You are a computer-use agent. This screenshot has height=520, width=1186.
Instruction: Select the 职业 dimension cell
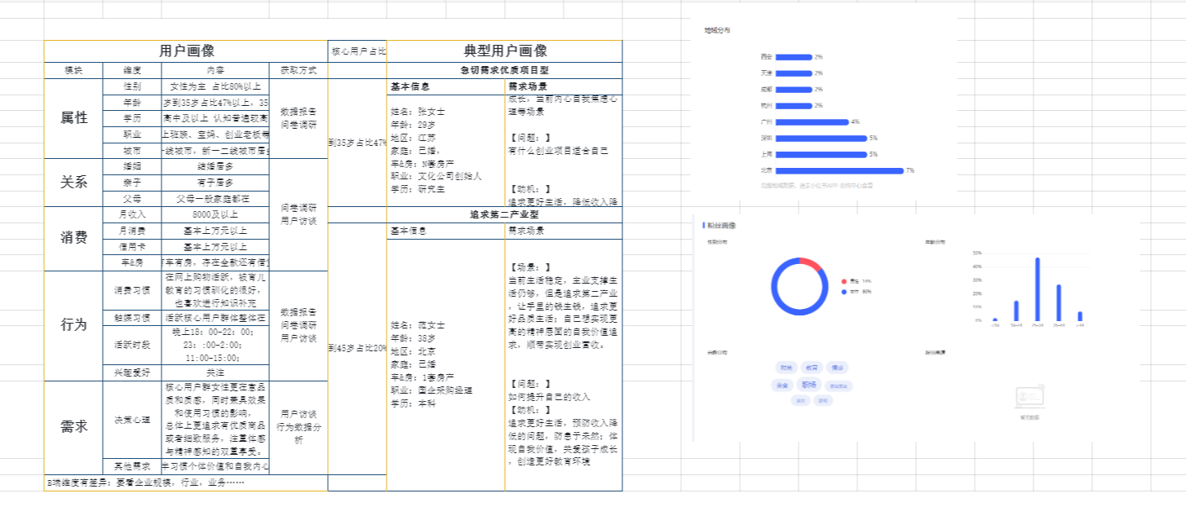click(133, 134)
